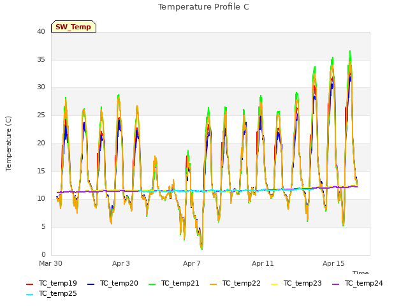Click the cyan TC_temp25 line near Apr 9
Image resolution: width=408 pixels, height=306 pixels.
pos(228,190)
